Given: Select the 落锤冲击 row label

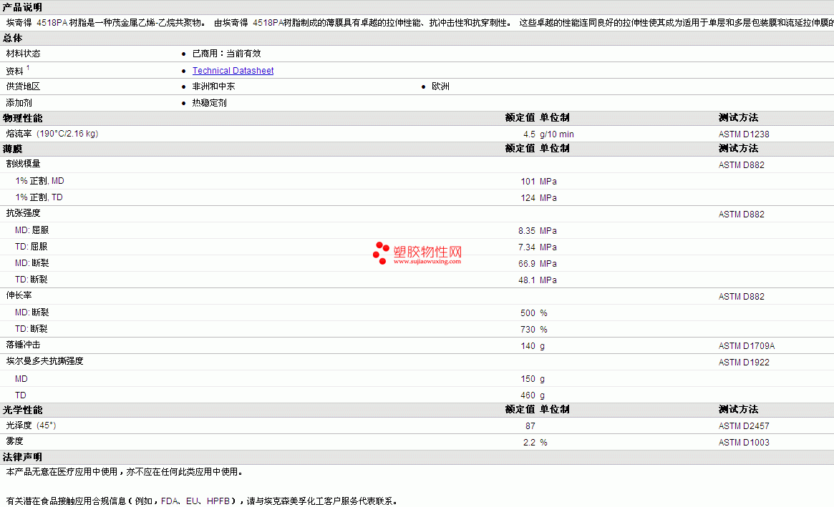Looking at the screenshot, I should point(23,345).
